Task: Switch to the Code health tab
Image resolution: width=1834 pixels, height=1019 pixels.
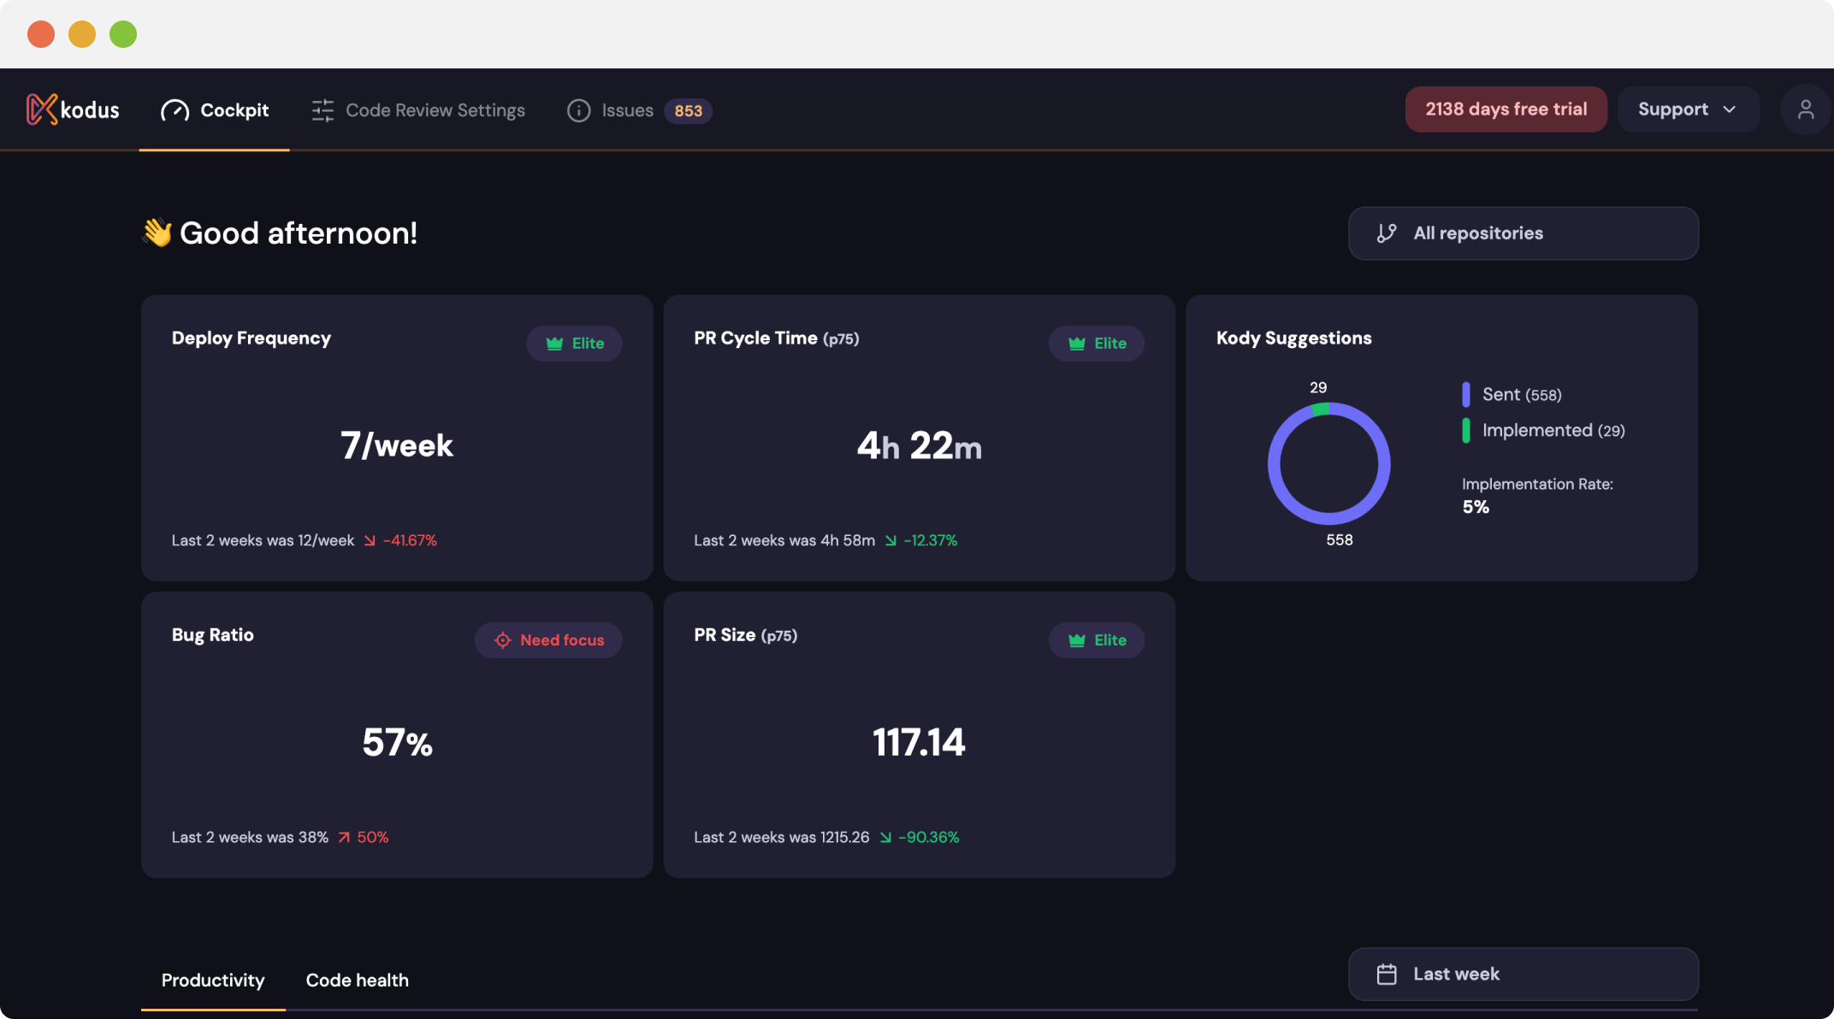Action: [x=357, y=981]
